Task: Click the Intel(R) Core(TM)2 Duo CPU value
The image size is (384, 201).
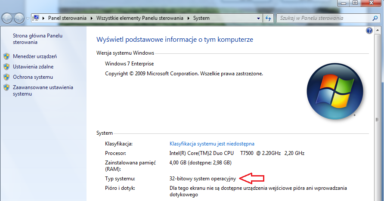Action: (x=237, y=153)
